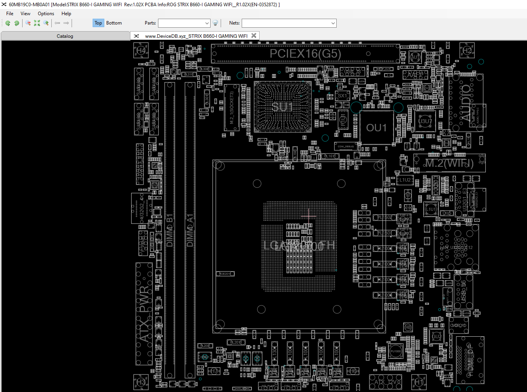Select the M.2(WIFI) connector

[449, 163]
